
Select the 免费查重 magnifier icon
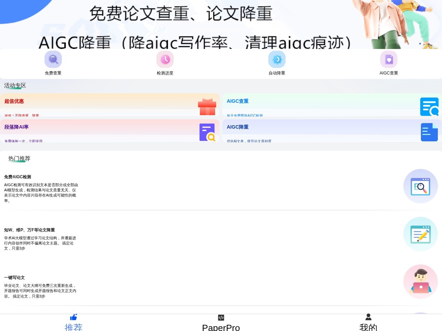pos(53,59)
